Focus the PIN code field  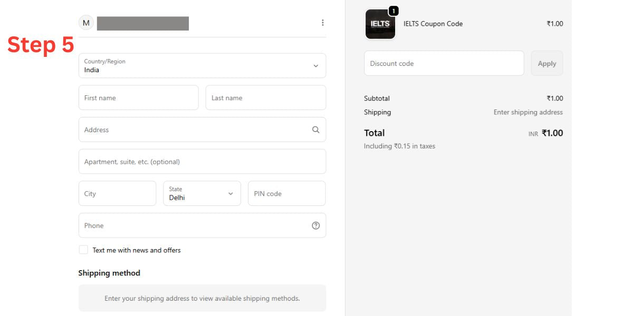(x=287, y=193)
